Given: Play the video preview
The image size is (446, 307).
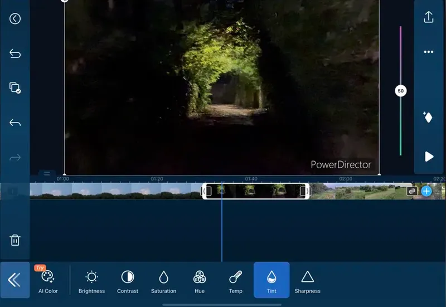Looking at the screenshot, I should [429, 157].
